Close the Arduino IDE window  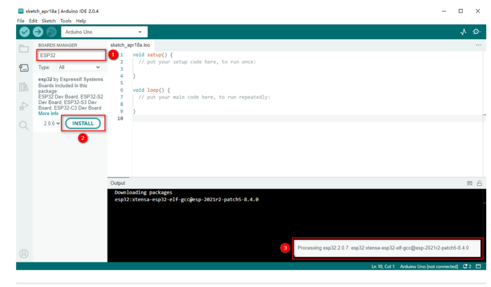point(478,11)
